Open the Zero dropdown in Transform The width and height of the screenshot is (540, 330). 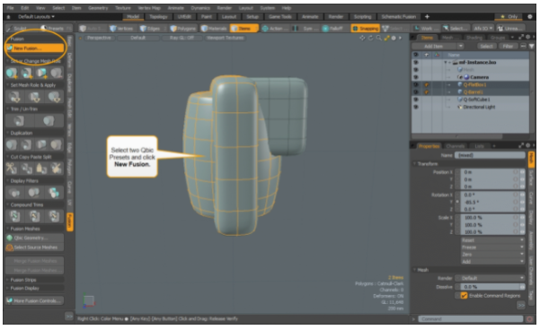(x=492, y=255)
